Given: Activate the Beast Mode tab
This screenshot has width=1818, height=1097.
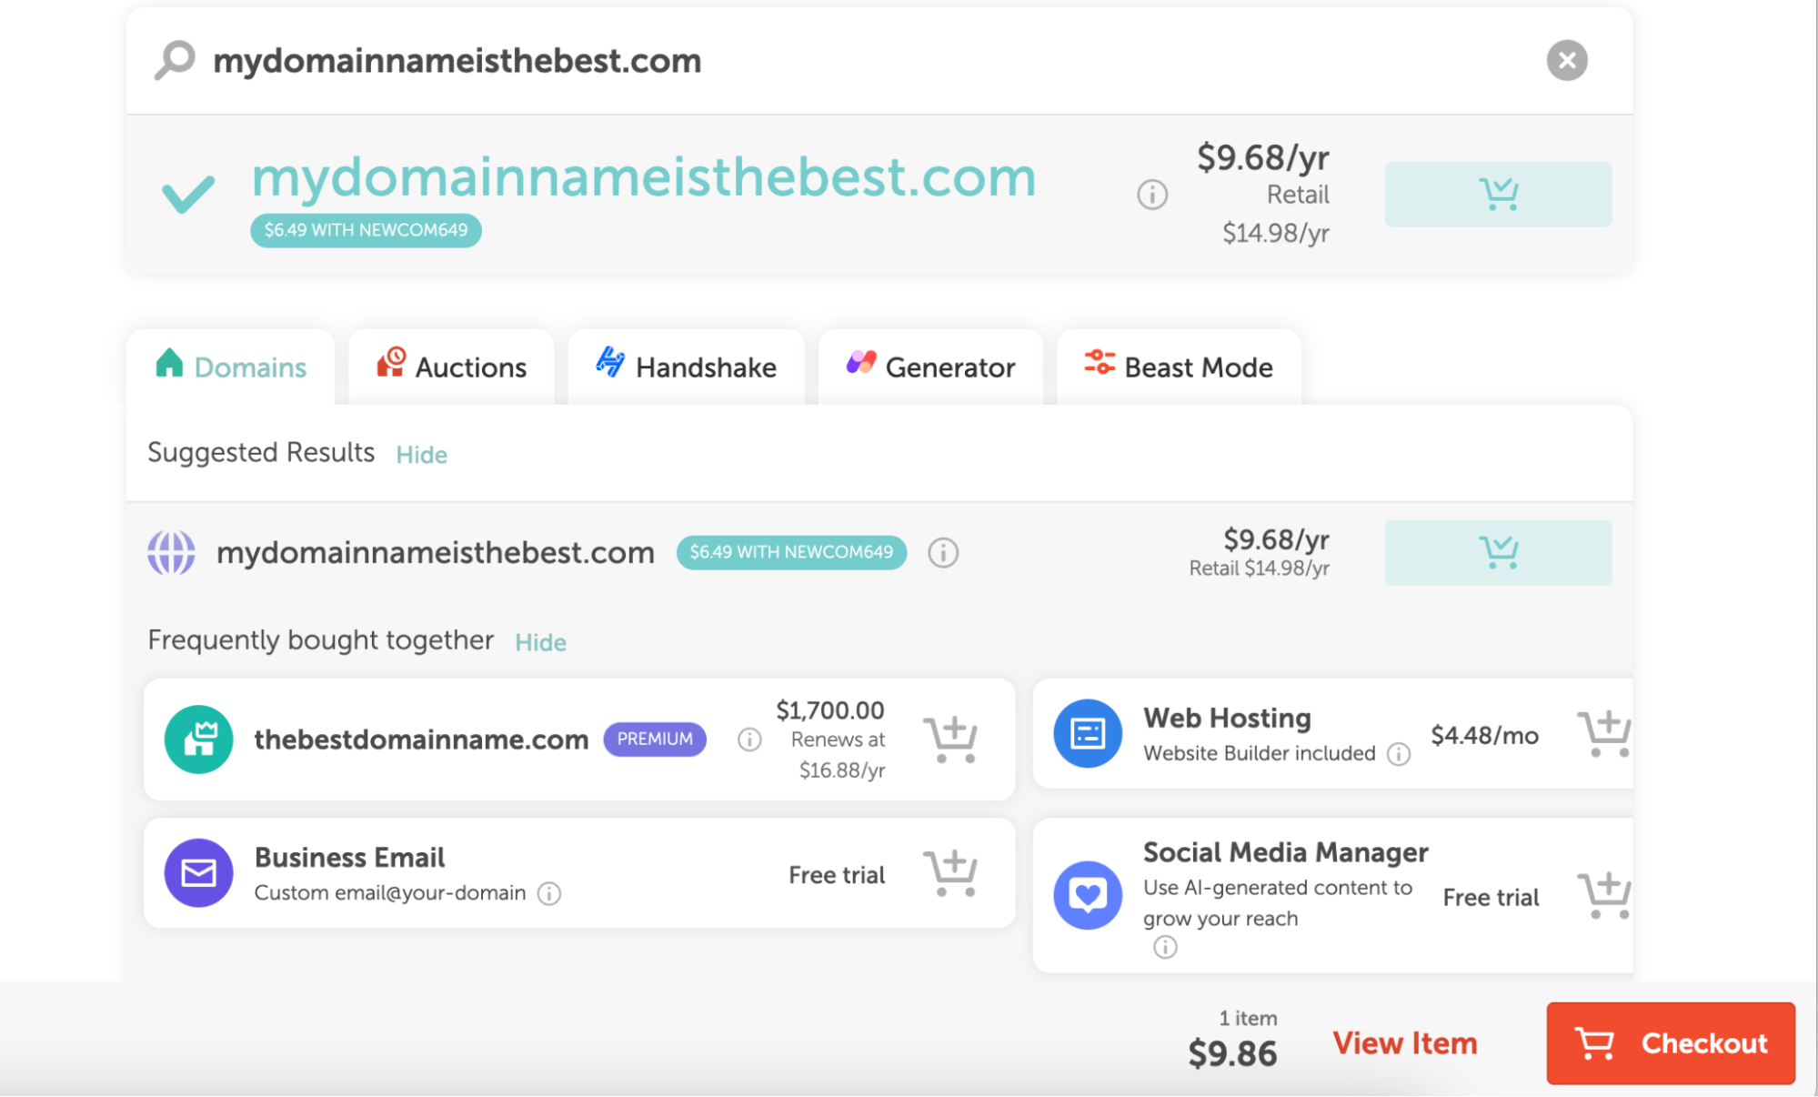Looking at the screenshot, I should (1179, 367).
